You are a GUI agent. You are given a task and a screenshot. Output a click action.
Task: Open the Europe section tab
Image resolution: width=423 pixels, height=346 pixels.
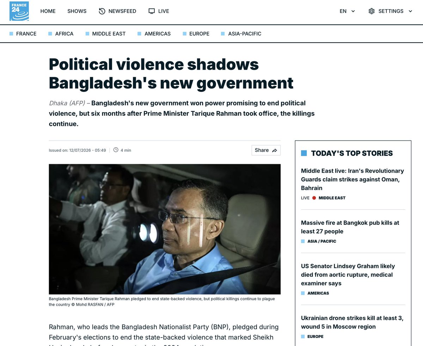(x=196, y=34)
